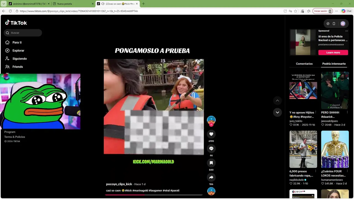
Task: Open the sound disc avatar below share
Action: click(x=211, y=191)
